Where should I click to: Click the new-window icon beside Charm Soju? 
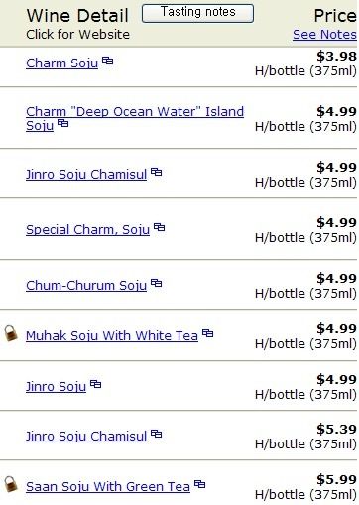[x=108, y=61]
